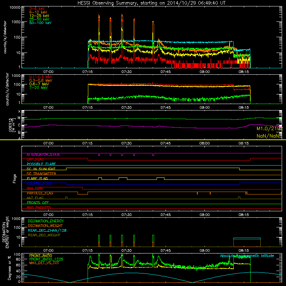The height and width of the screenshot is (286, 286).
Task: Click the 'FRONTS_OFF' flag label
Action: point(38,203)
